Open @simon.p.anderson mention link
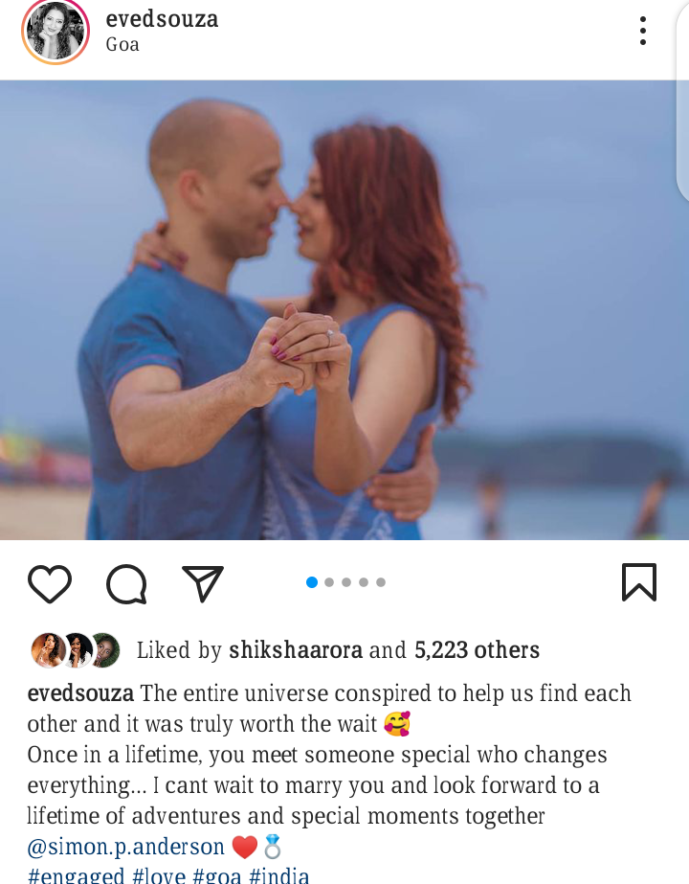 pyautogui.click(x=125, y=847)
